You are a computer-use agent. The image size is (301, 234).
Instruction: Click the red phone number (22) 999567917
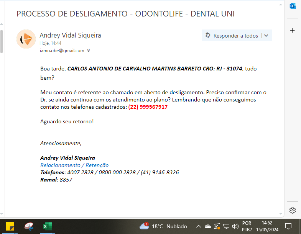coord(148,107)
